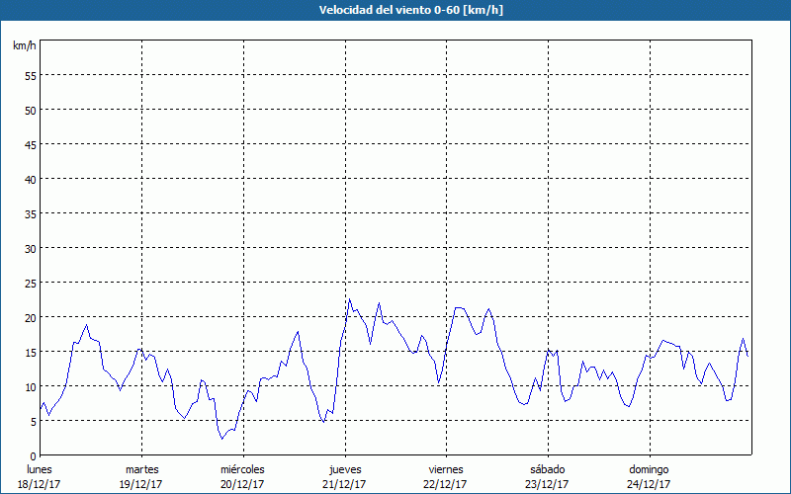Click the 'jueves' day label
This screenshot has width=791, height=494.
[344, 469]
